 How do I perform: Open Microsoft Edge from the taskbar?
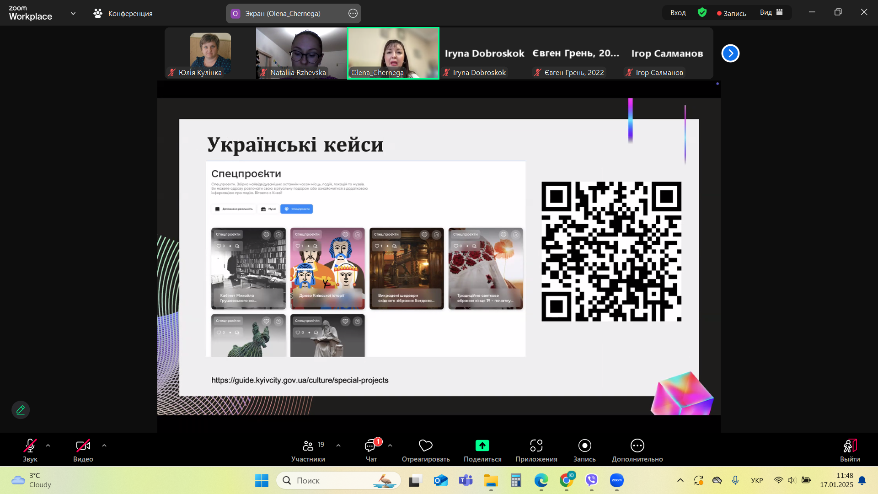point(541,480)
